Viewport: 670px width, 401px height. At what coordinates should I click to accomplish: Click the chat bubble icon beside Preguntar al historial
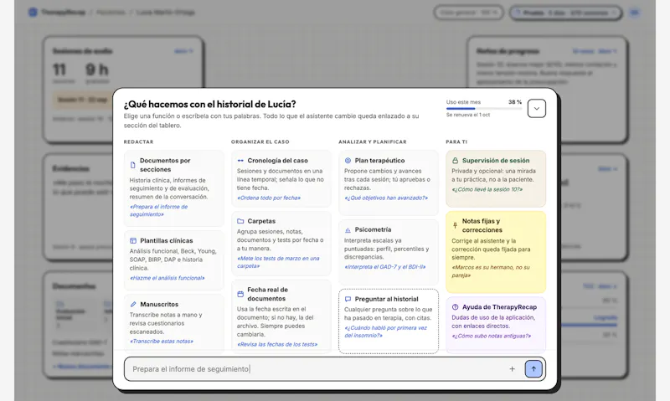348,300
